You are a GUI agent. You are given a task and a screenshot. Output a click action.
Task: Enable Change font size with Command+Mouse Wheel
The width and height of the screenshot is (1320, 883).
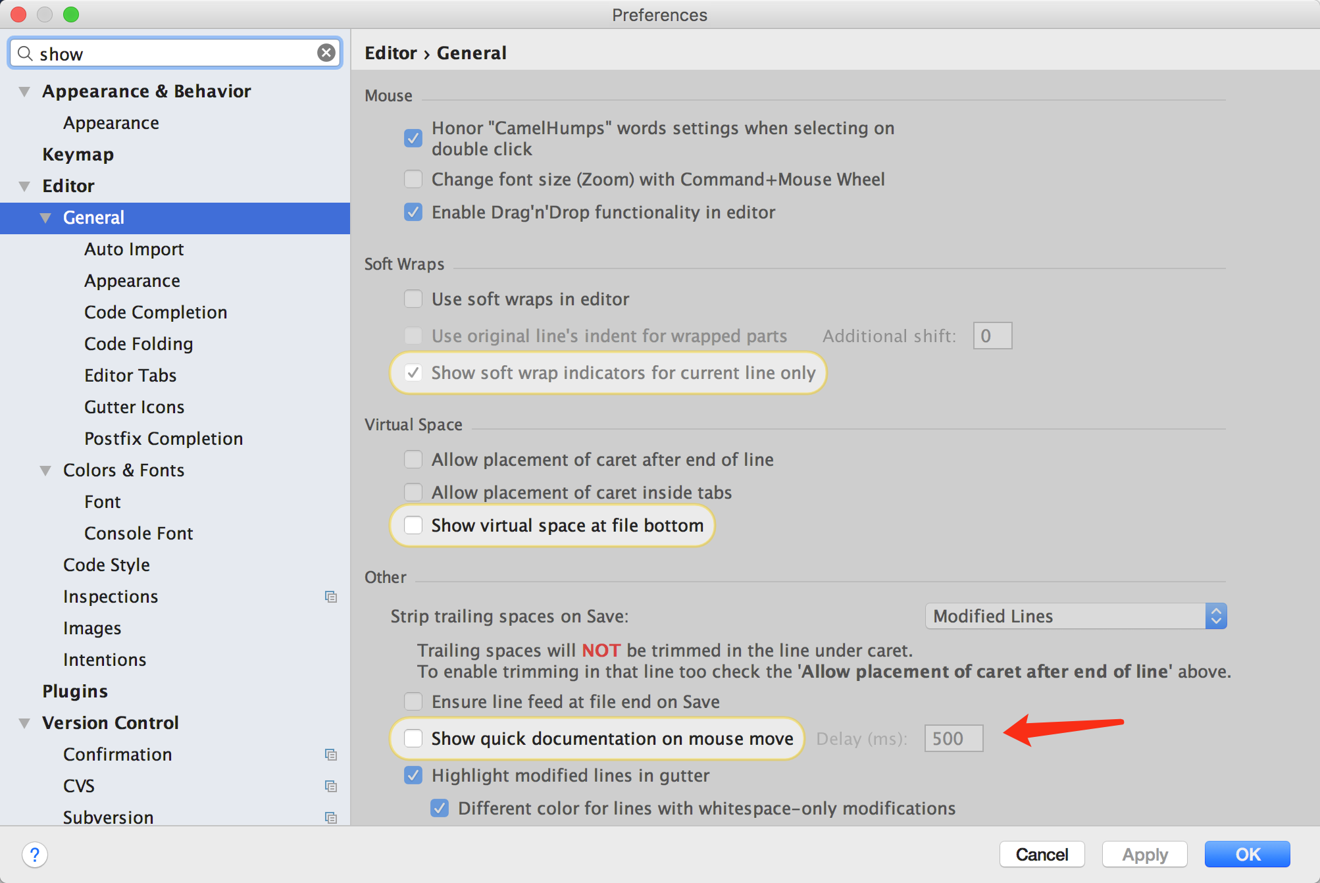click(x=413, y=179)
